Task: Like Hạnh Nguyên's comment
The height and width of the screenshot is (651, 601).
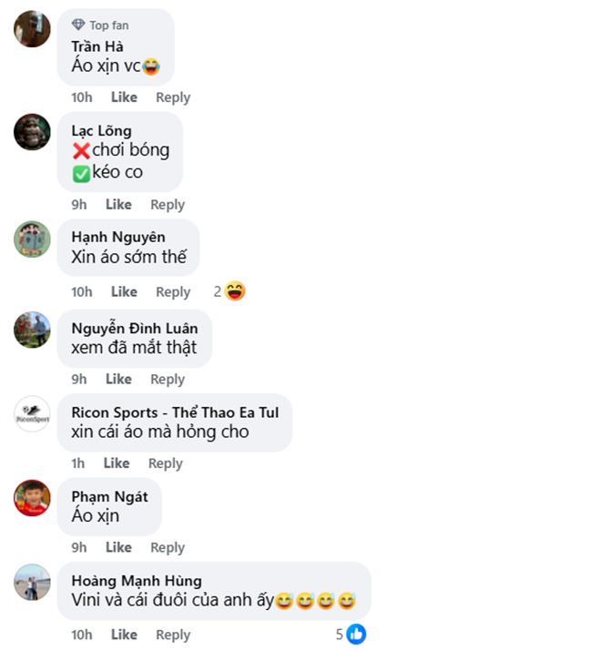Action: click(124, 292)
